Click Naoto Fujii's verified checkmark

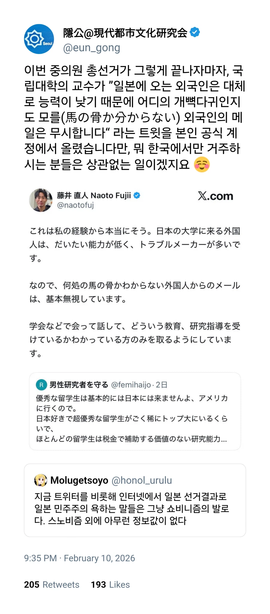pyautogui.click(x=137, y=195)
